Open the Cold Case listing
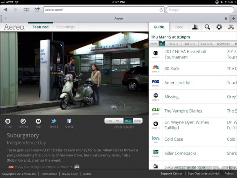Screen dimensions: 237x178 pyautogui.click(x=194, y=139)
